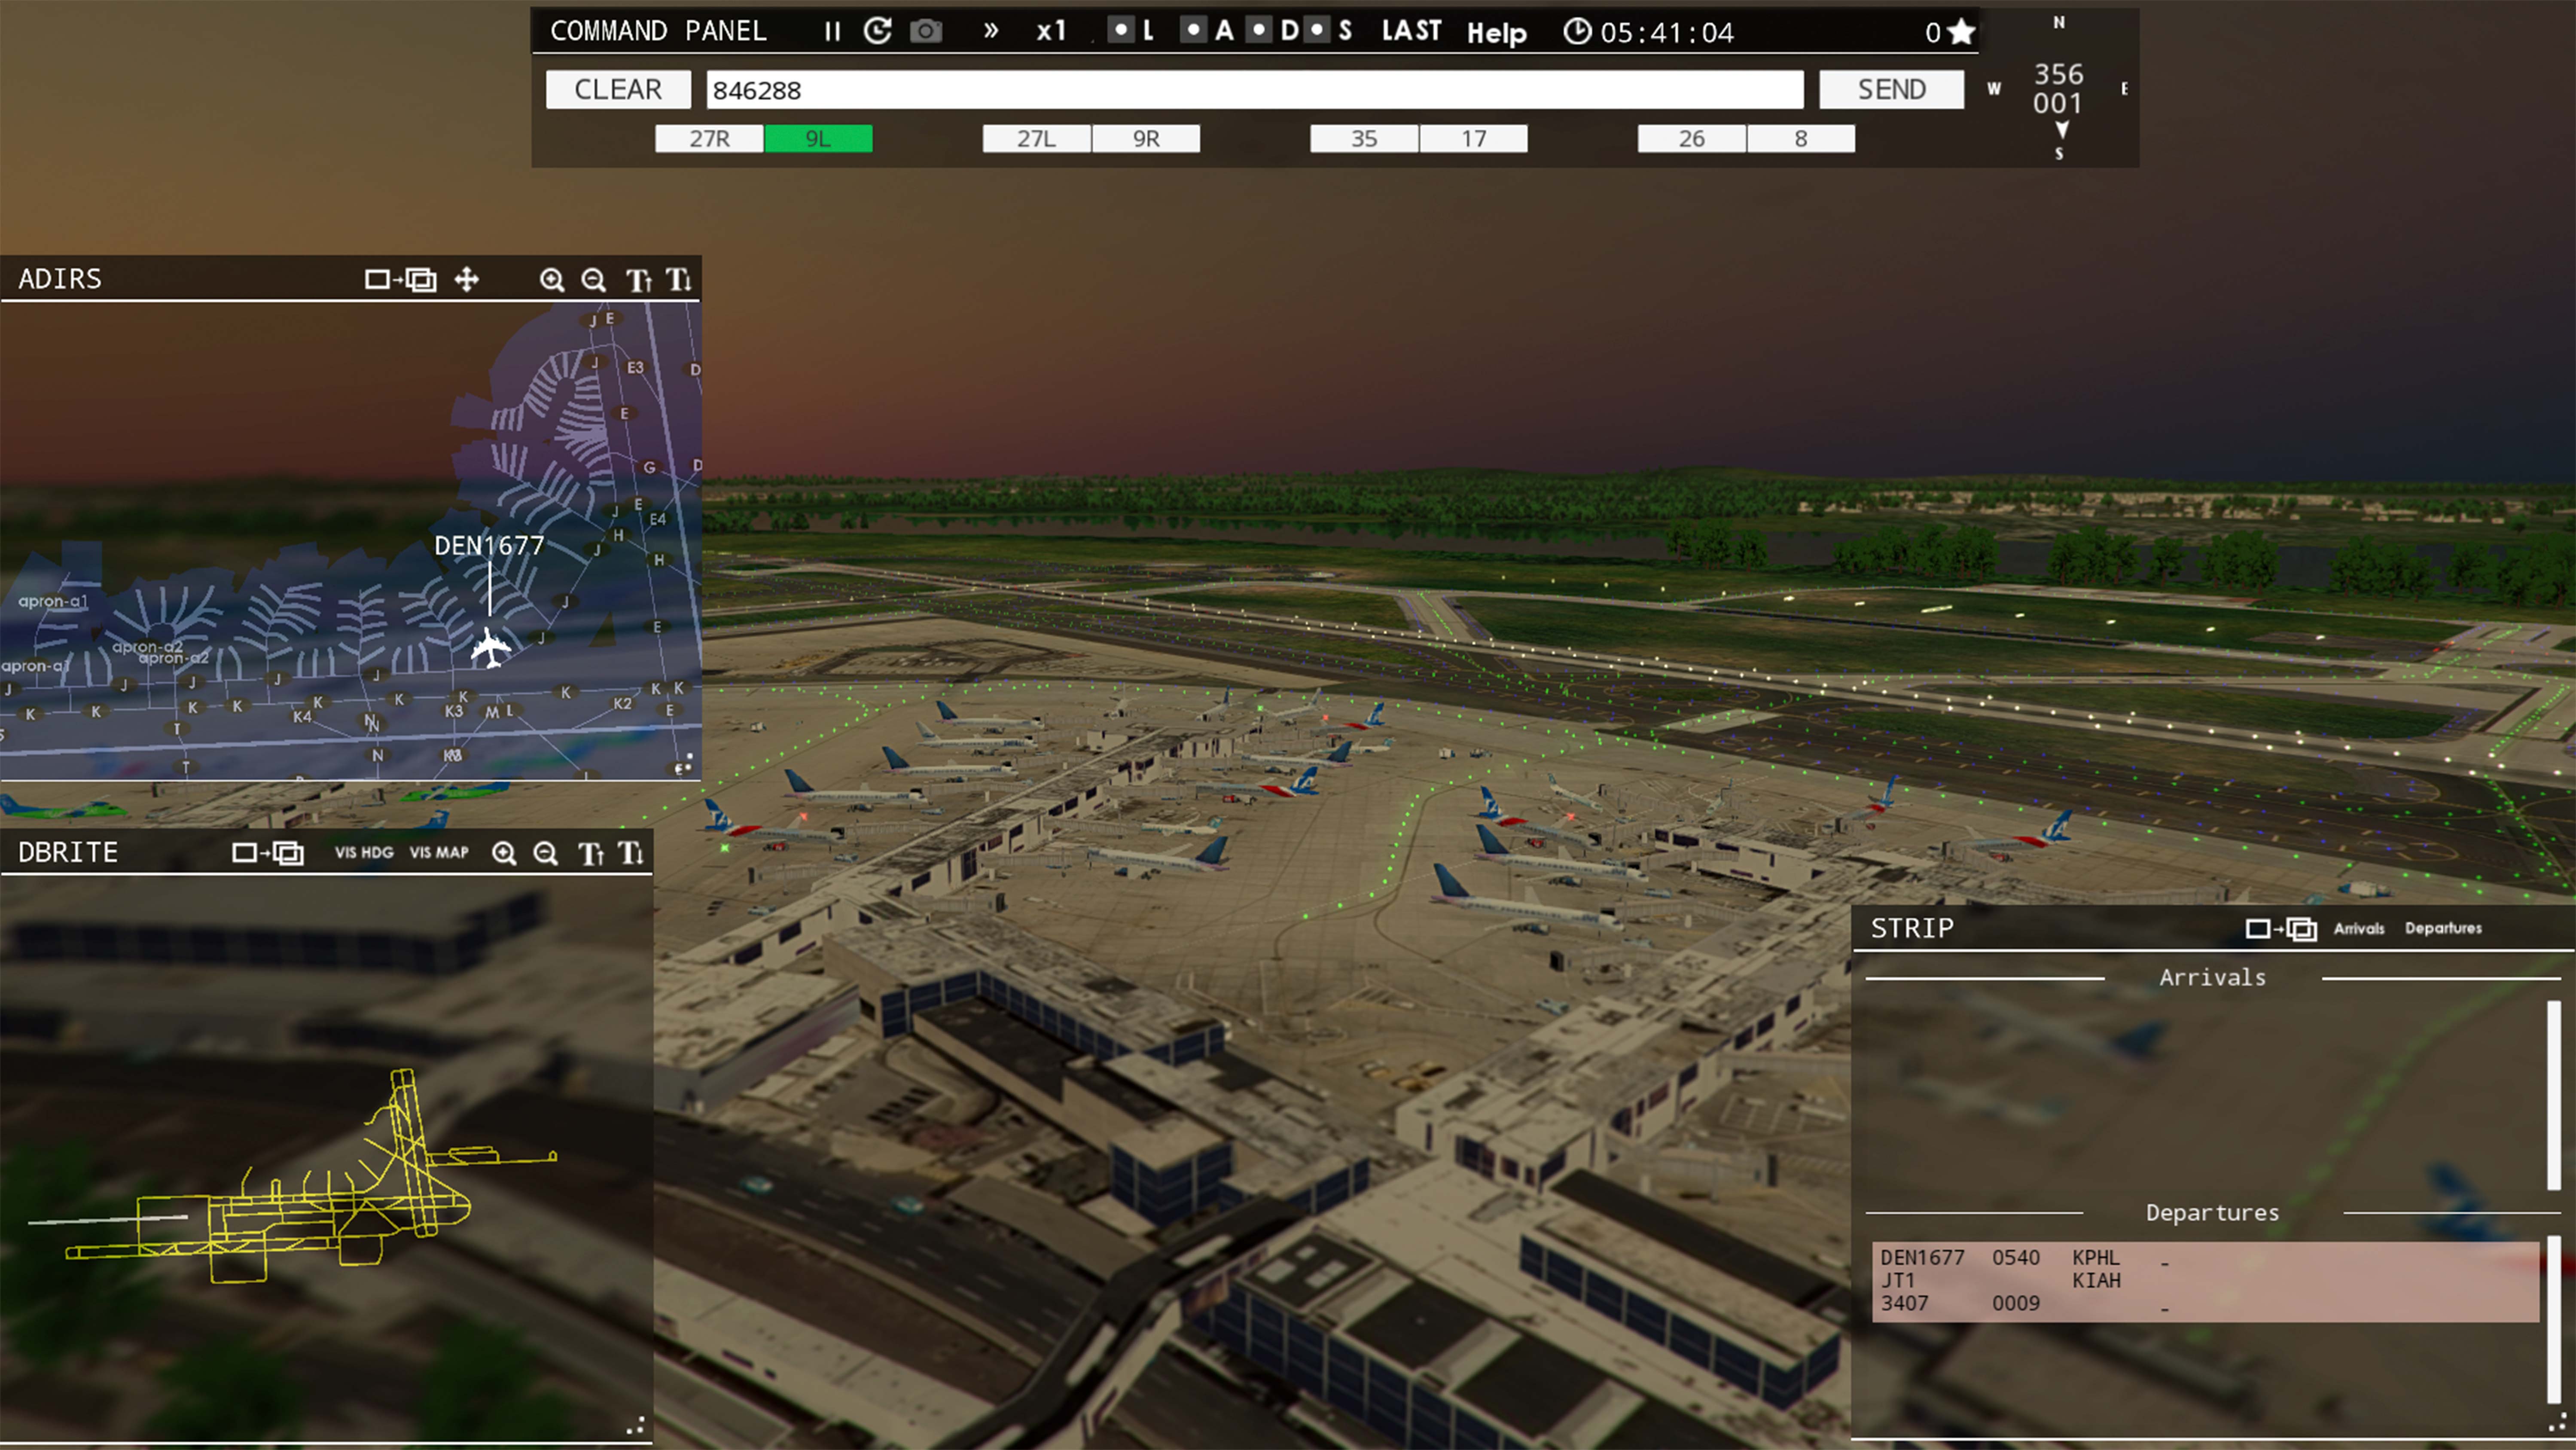
Task: Click the ADIRS panel title
Action: point(60,280)
